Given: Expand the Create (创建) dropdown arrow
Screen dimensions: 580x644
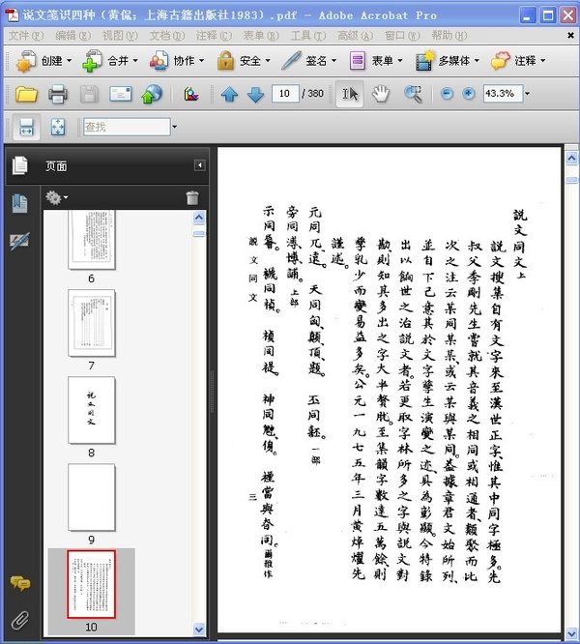Looking at the screenshot, I should tap(69, 61).
